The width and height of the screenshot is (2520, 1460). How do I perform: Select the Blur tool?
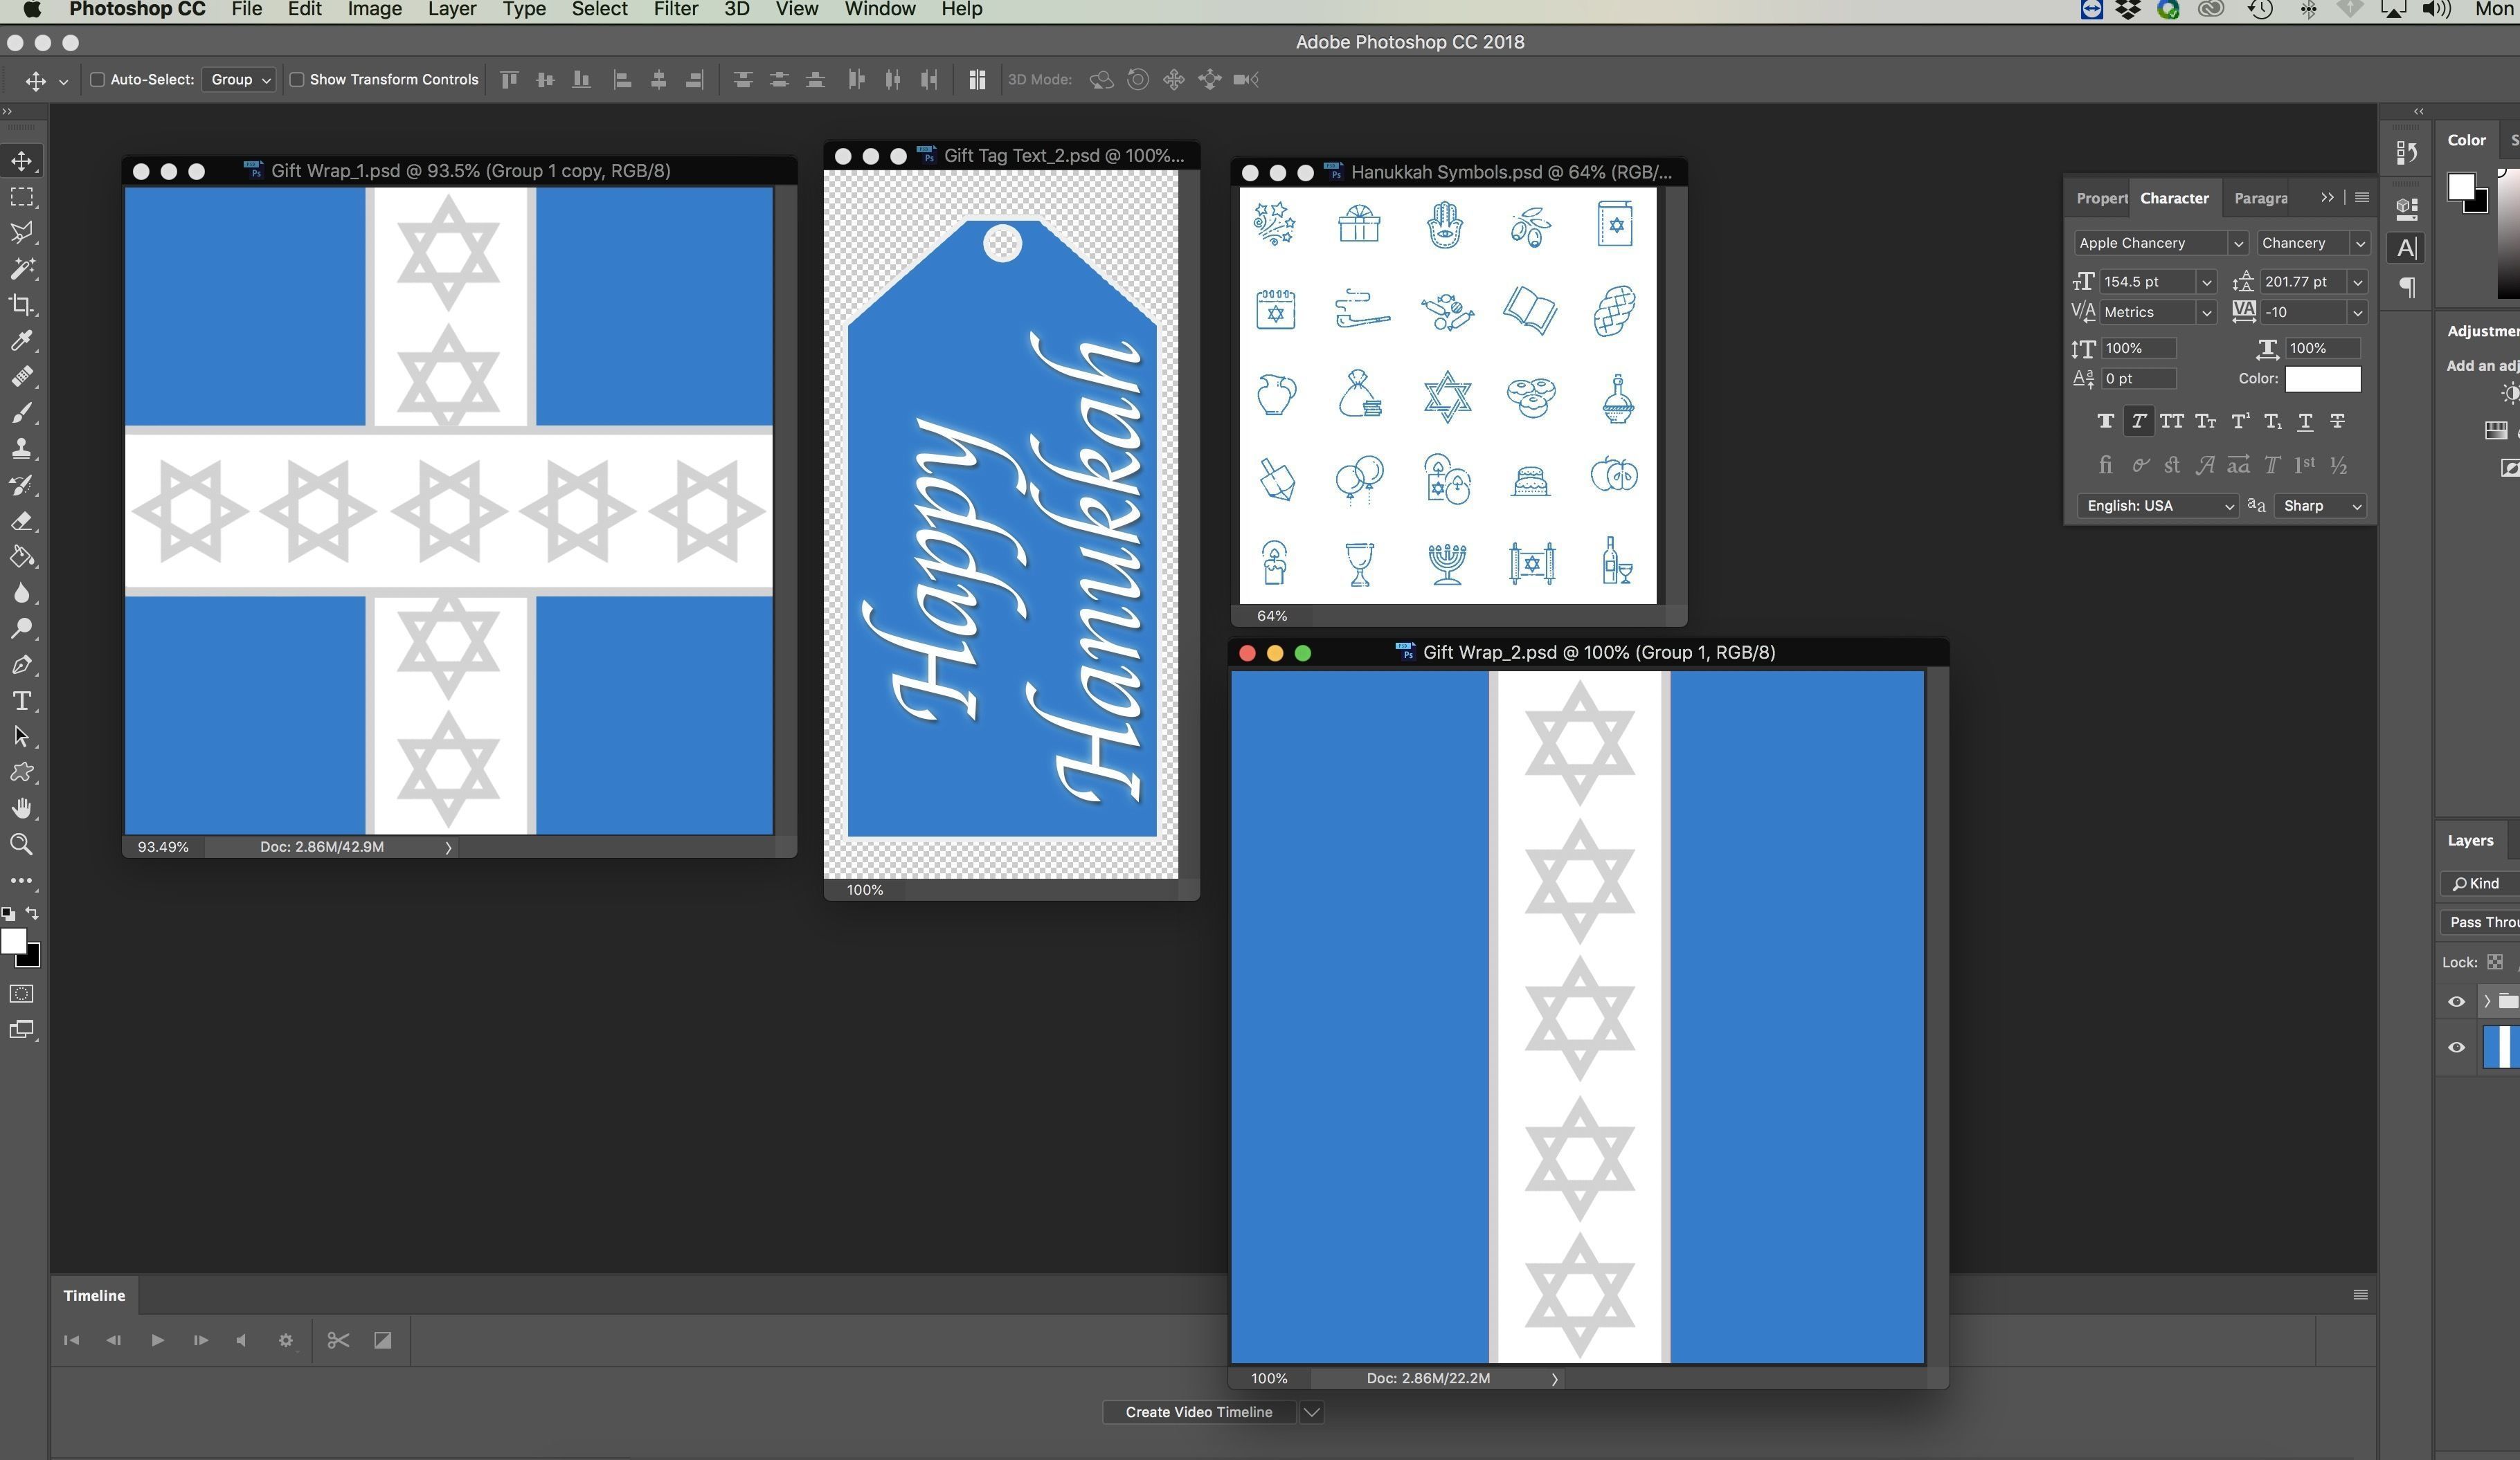21,592
